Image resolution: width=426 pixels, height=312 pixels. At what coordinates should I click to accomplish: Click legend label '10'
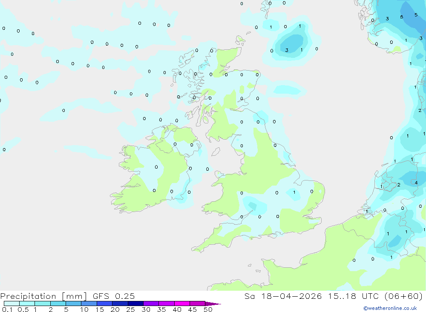(84, 309)
